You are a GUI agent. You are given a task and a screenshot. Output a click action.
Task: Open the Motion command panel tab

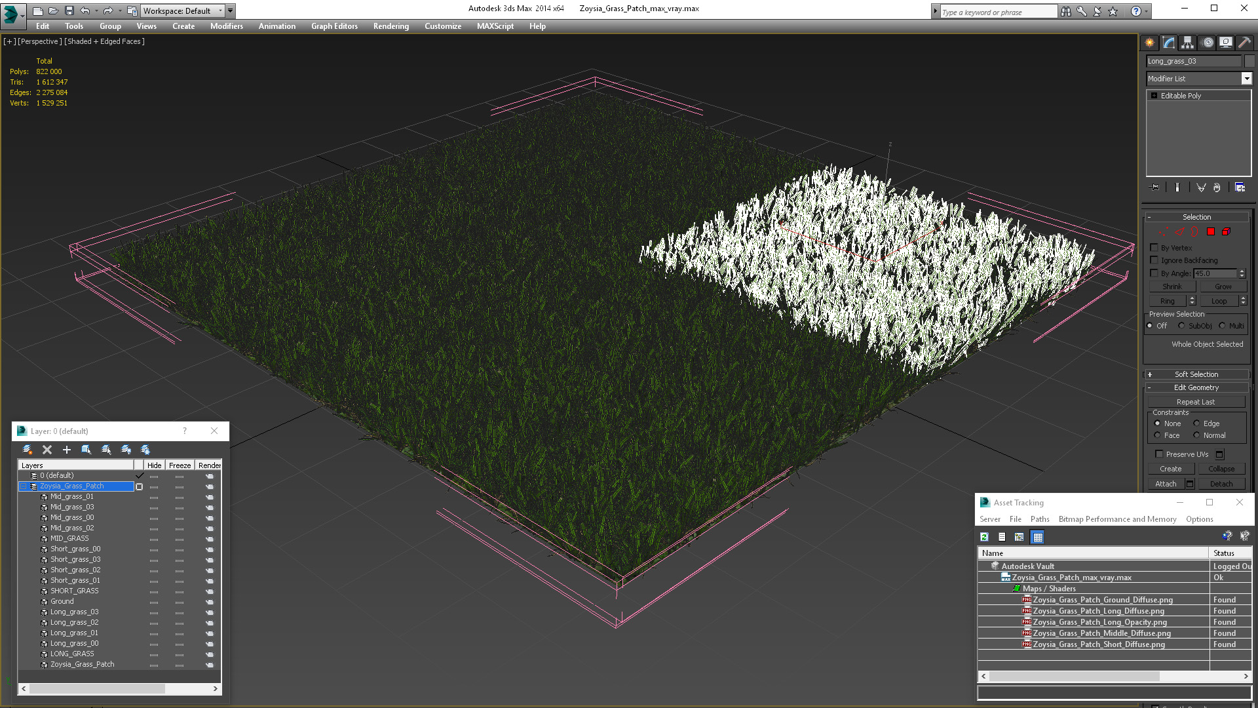coord(1208,43)
